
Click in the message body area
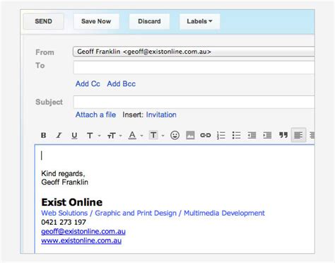[175, 199]
